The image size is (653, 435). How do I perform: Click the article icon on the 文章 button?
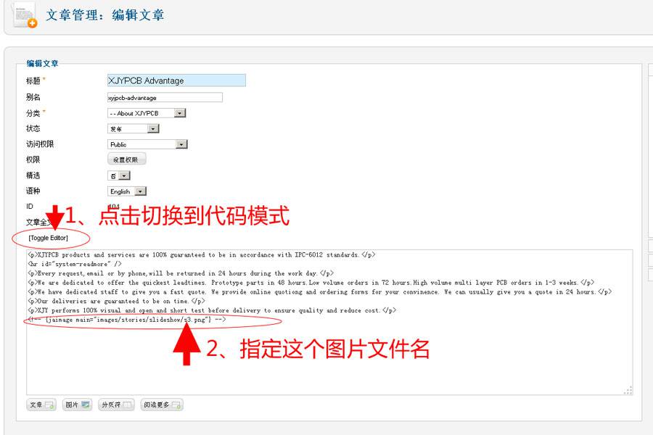(x=48, y=404)
